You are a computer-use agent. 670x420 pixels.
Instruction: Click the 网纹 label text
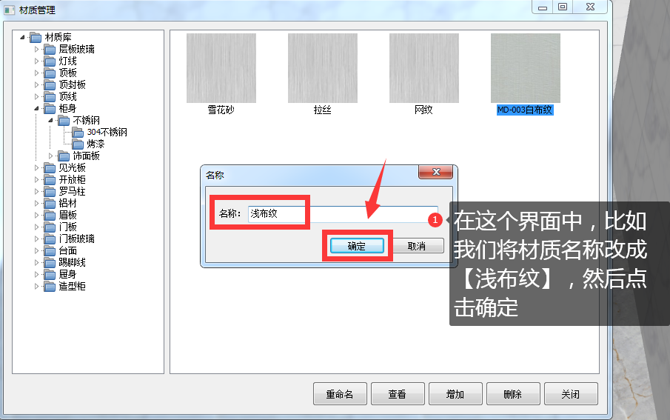(424, 110)
